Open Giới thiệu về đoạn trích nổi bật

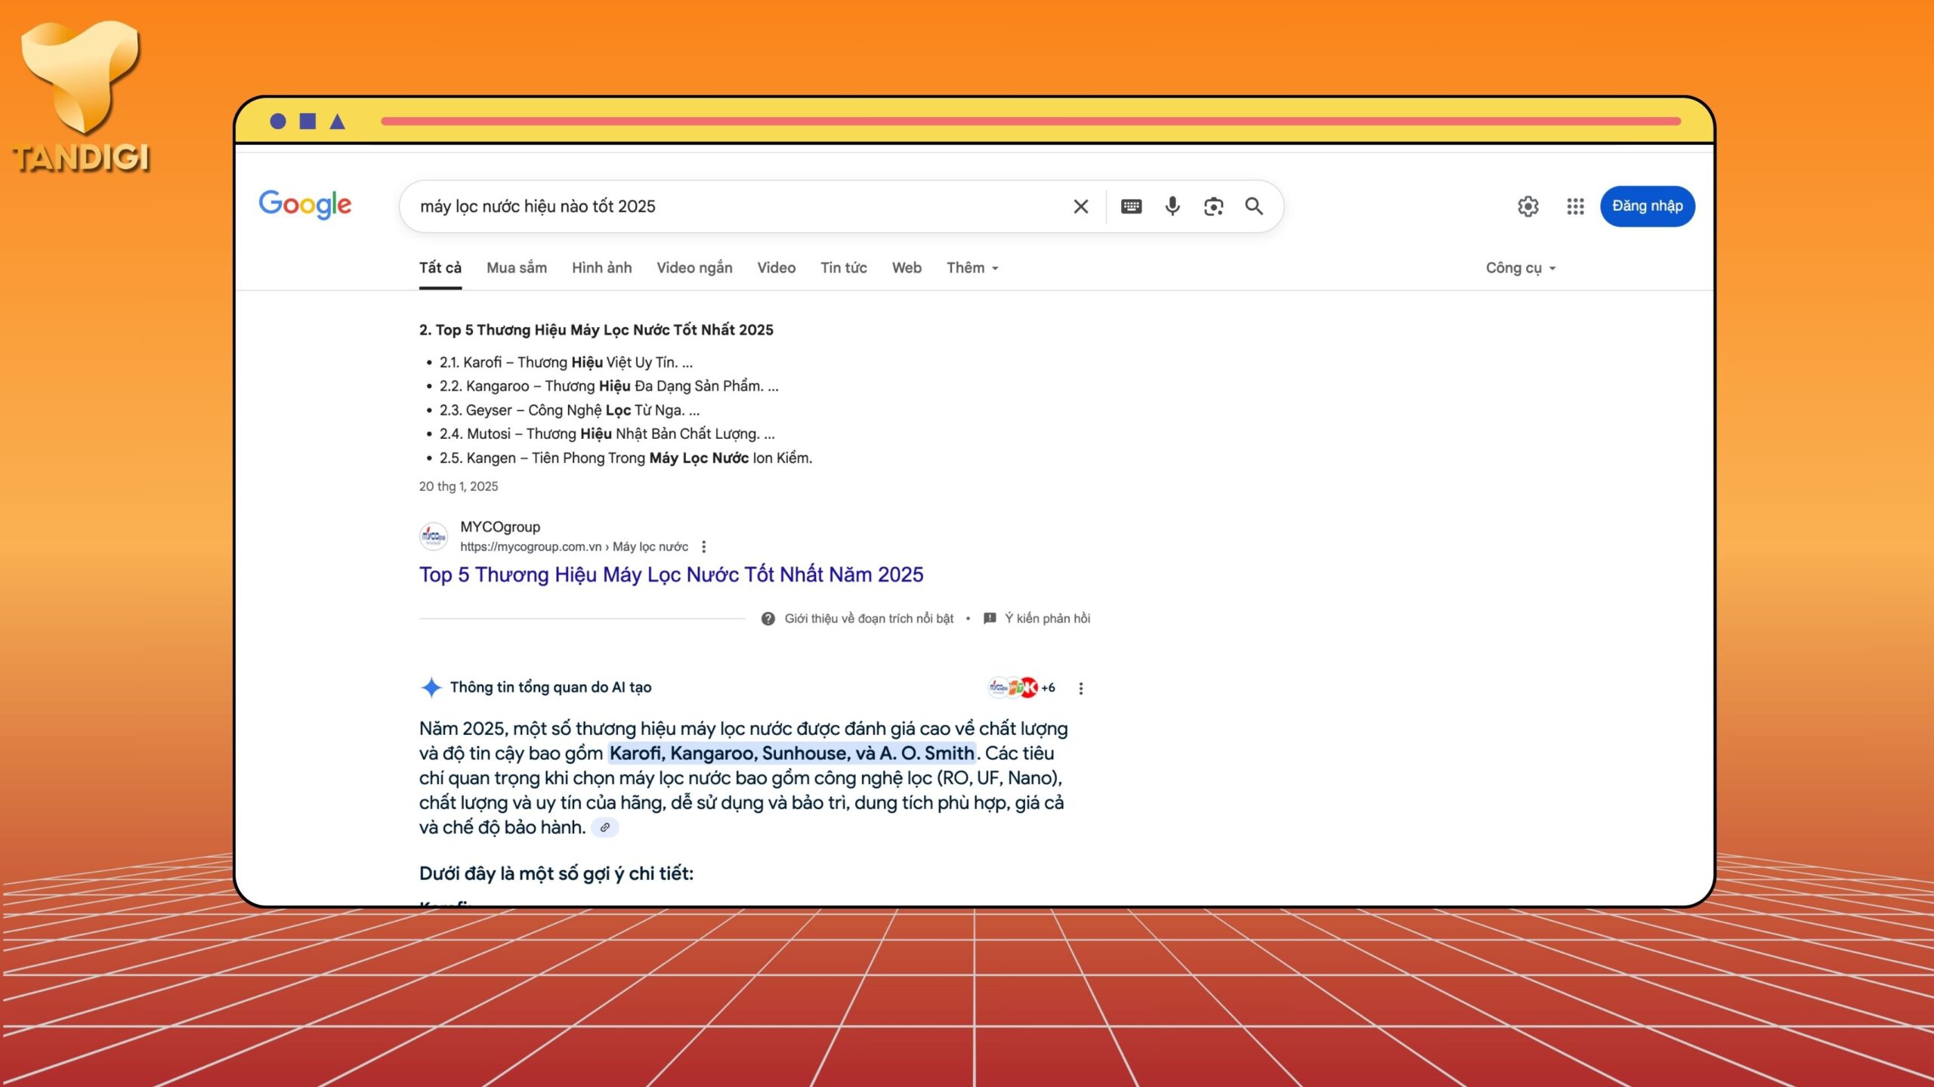(x=869, y=619)
